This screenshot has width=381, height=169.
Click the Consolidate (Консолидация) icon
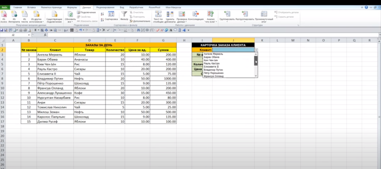pos(195,14)
